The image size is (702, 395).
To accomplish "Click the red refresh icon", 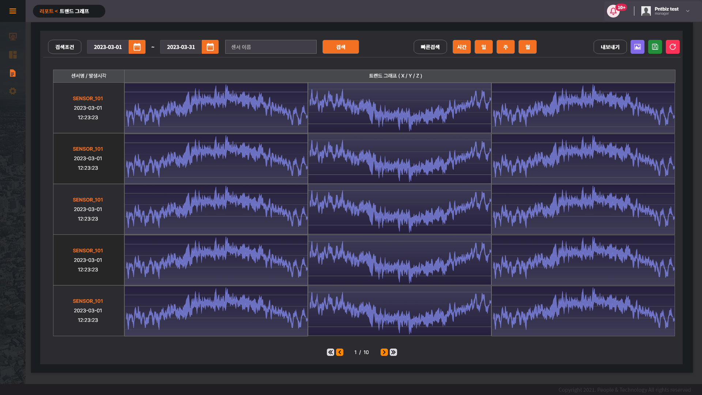I will coord(672,47).
